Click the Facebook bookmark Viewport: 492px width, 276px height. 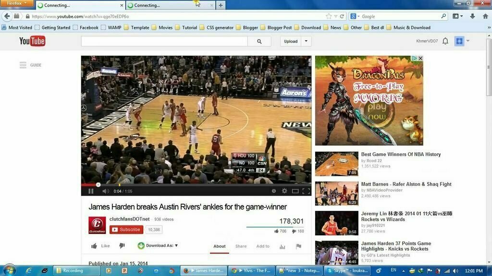86,27
